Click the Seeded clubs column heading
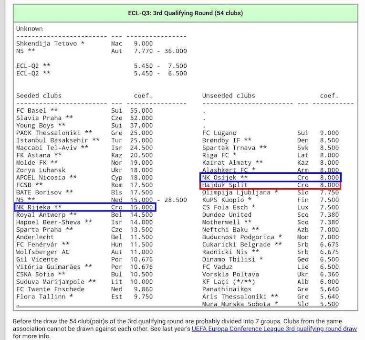This screenshot has height=340, width=365. tap(39, 96)
